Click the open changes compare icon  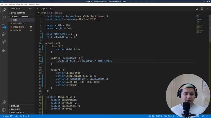196,9
